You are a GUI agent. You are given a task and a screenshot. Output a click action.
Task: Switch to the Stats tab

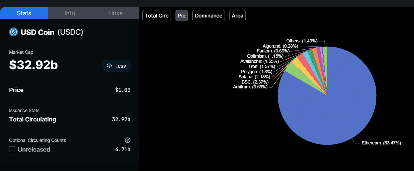coord(24,13)
